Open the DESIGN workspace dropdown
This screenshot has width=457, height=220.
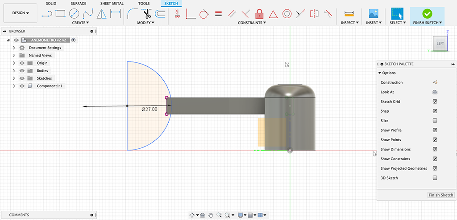[20, 13]
